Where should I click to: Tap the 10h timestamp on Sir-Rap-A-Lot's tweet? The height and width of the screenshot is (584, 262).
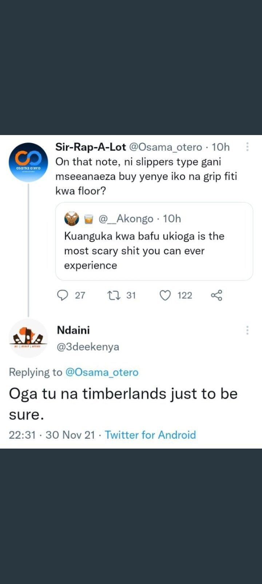coord(221,147)
